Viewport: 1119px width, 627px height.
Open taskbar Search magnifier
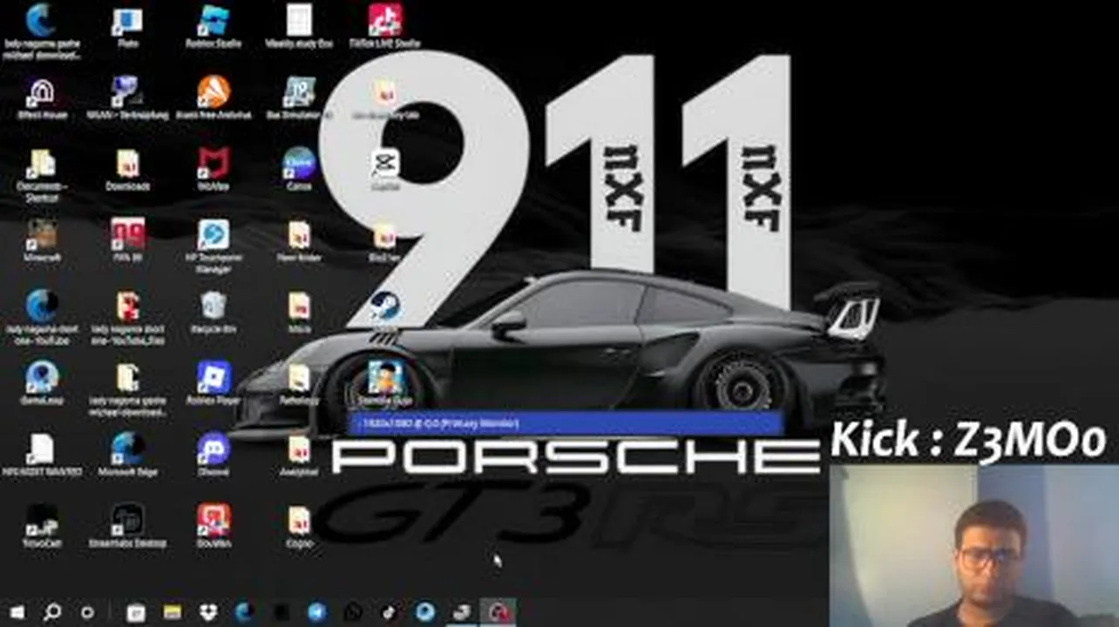pyautogui.click(x=51, y=612)
